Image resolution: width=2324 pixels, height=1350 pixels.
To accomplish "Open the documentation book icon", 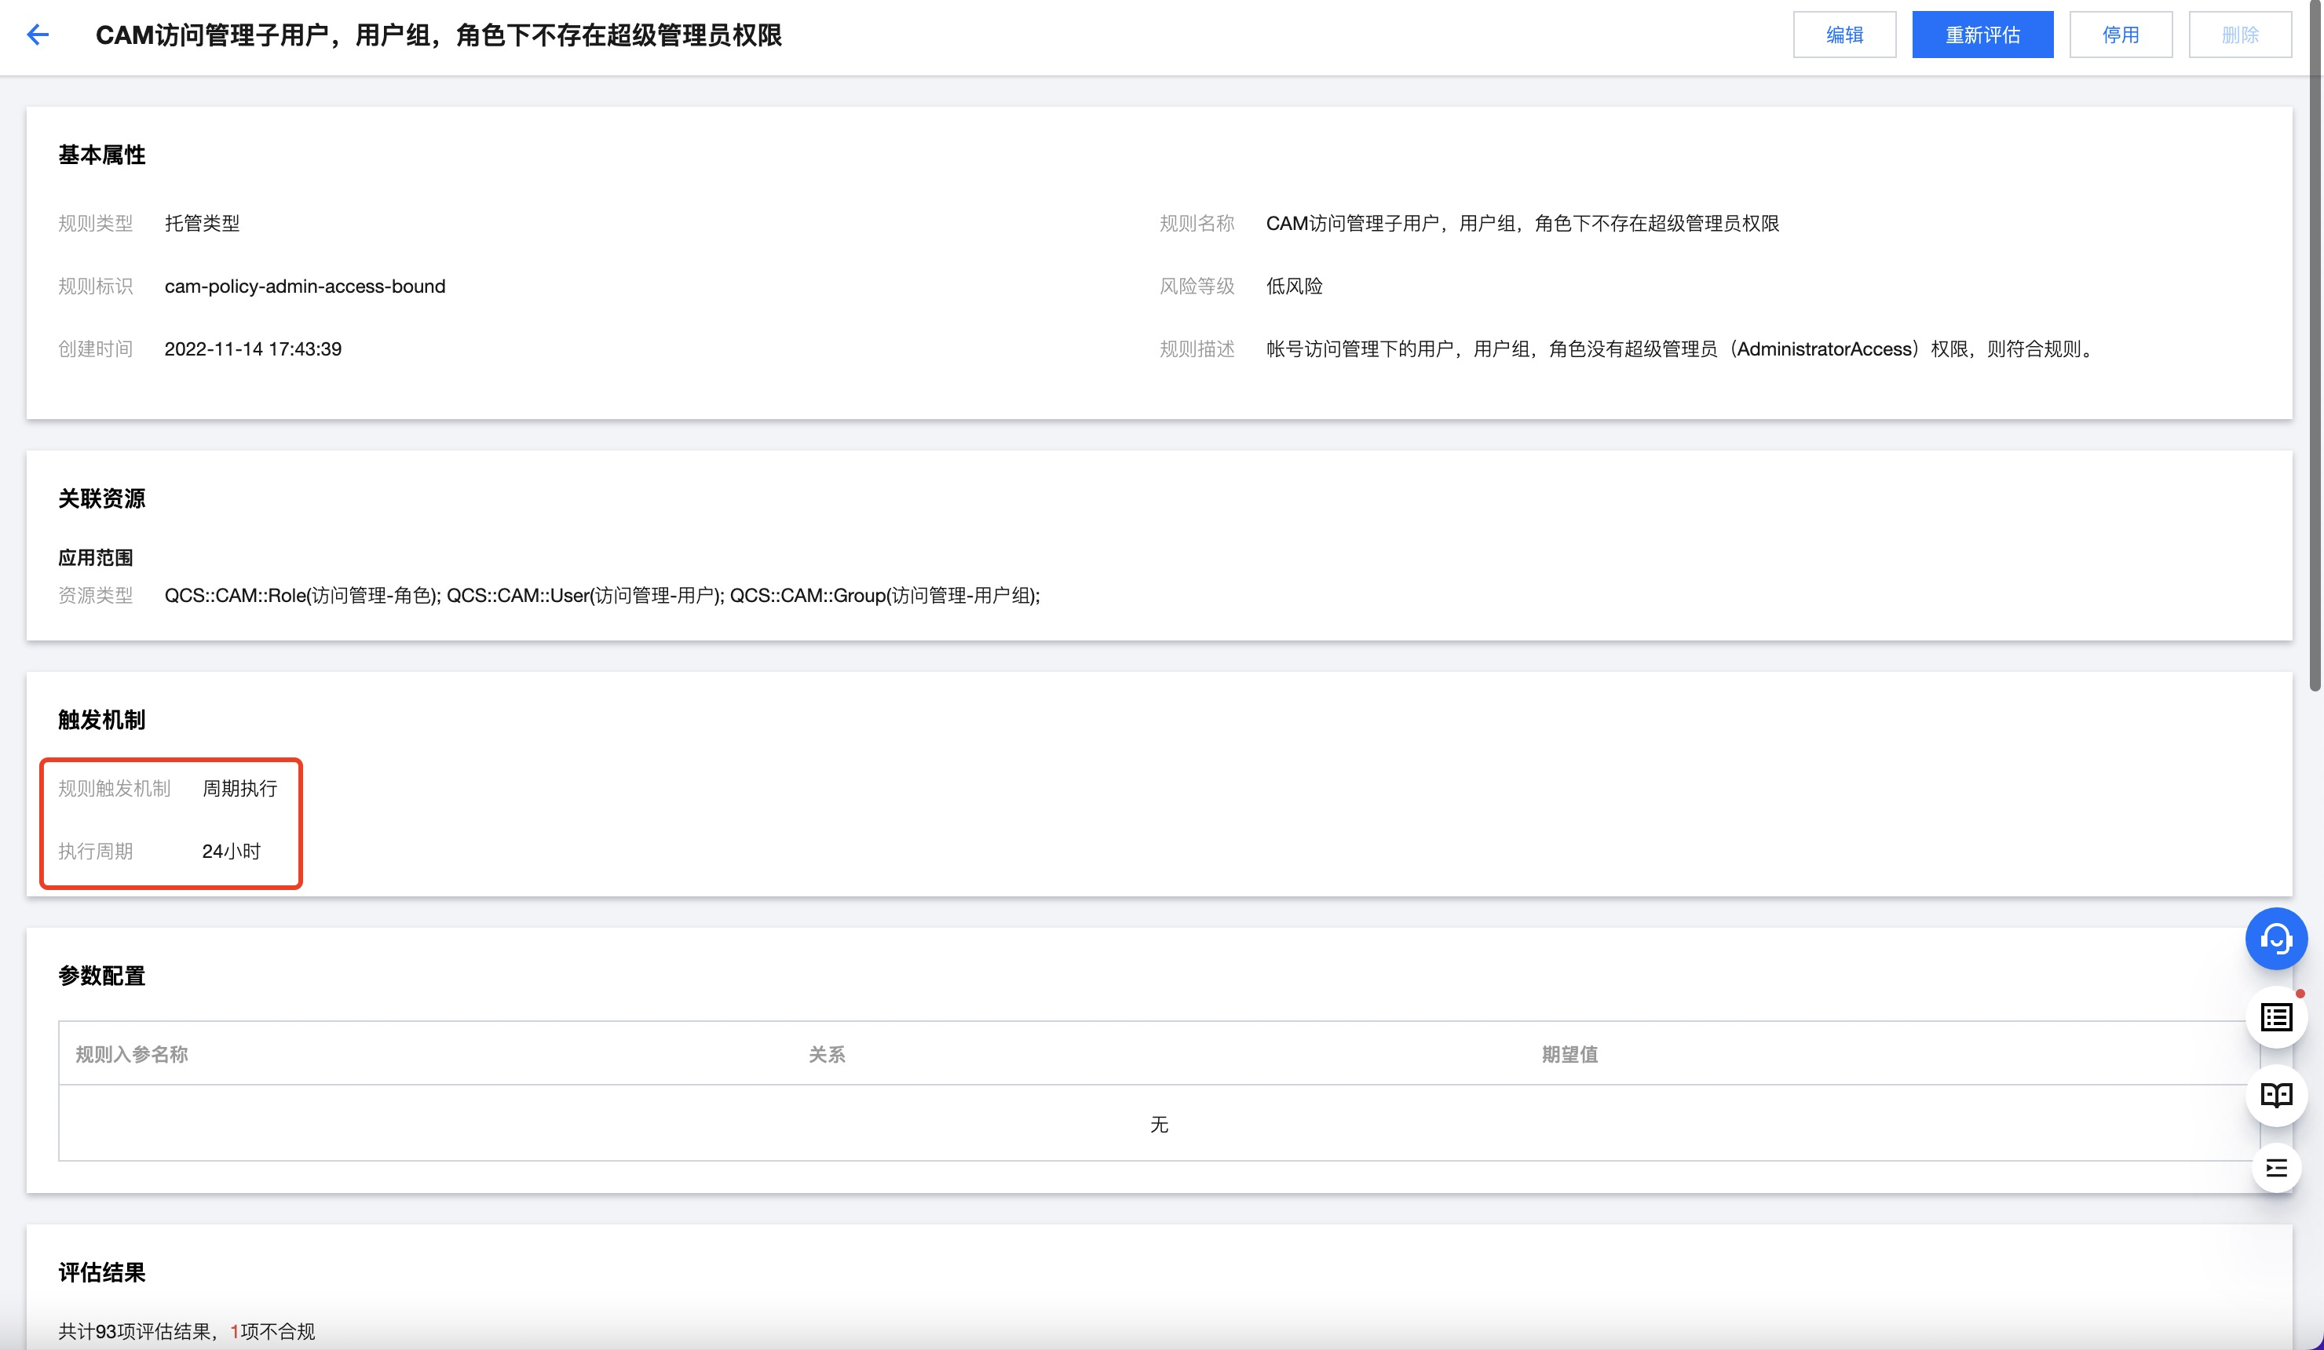I will click(x=2275, y=1095).
